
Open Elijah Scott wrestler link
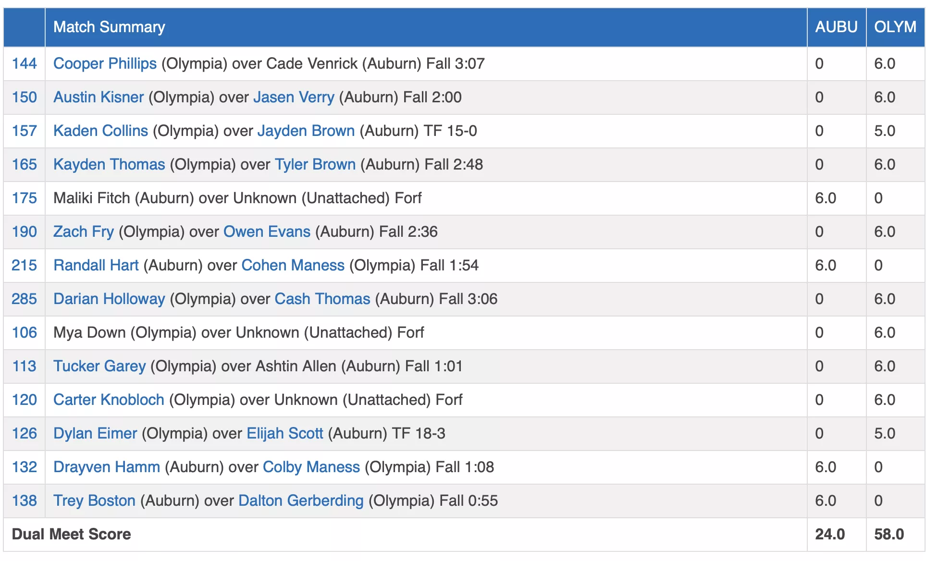(285, 433)
